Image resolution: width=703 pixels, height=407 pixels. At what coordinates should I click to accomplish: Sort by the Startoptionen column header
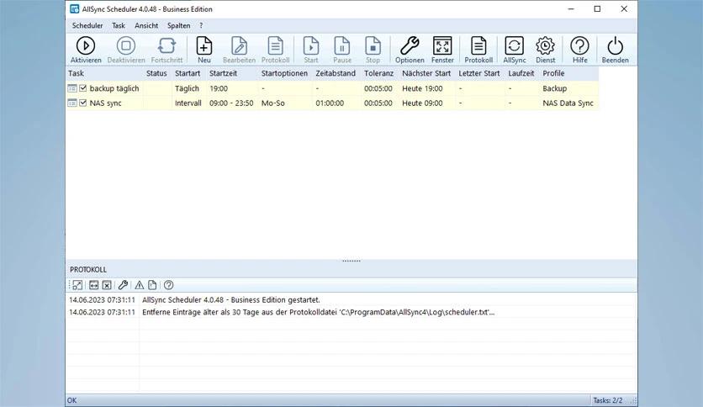[x=284, y=73]
